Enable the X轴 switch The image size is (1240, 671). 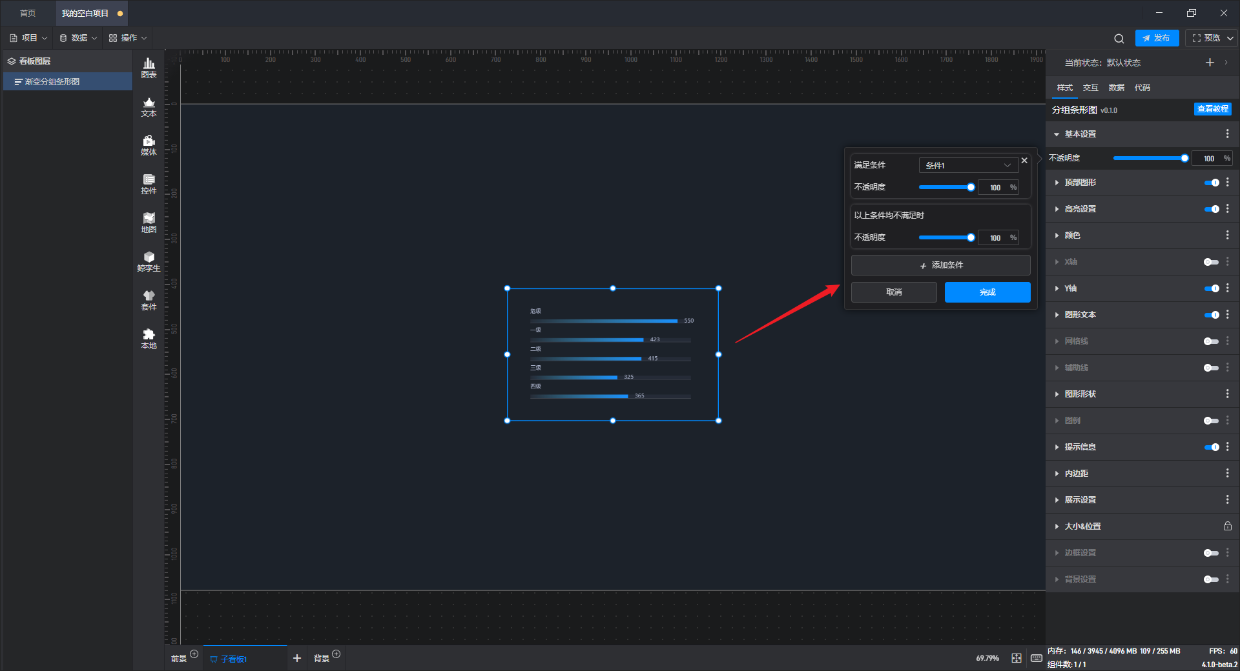(1212, 262)
